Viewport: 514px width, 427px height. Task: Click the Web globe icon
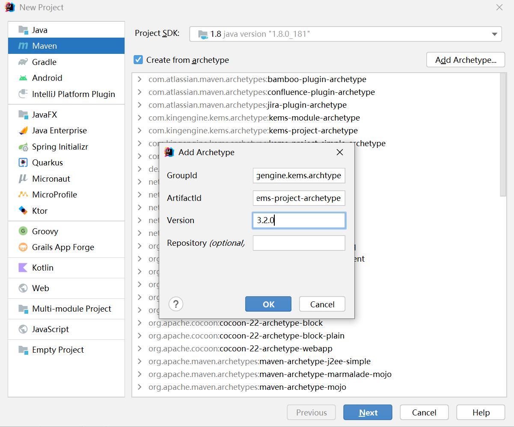[23, 288]
